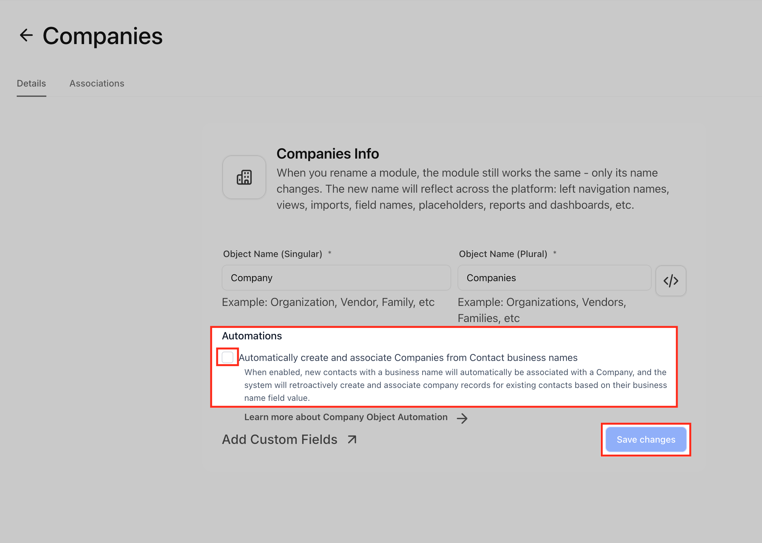This screenshot has height=543, width=762.
Task: Switch to the Details tab
Action: pyautogui.click(x=32, y=84)
